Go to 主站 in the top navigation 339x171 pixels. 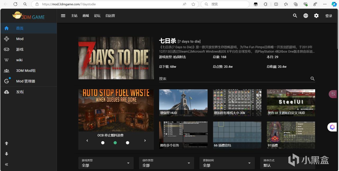pyautogui.click(x=74, y=16)
